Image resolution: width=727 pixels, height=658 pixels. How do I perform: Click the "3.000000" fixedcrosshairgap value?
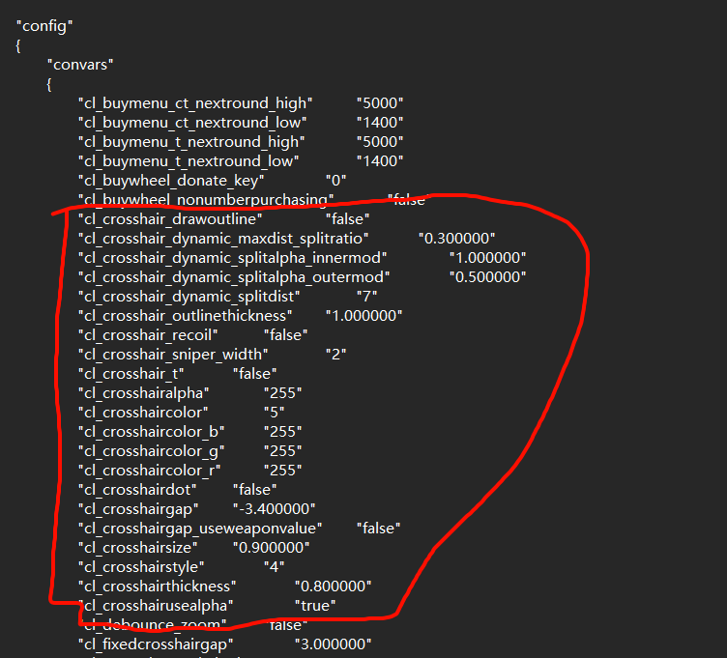(x=333, y=644)
